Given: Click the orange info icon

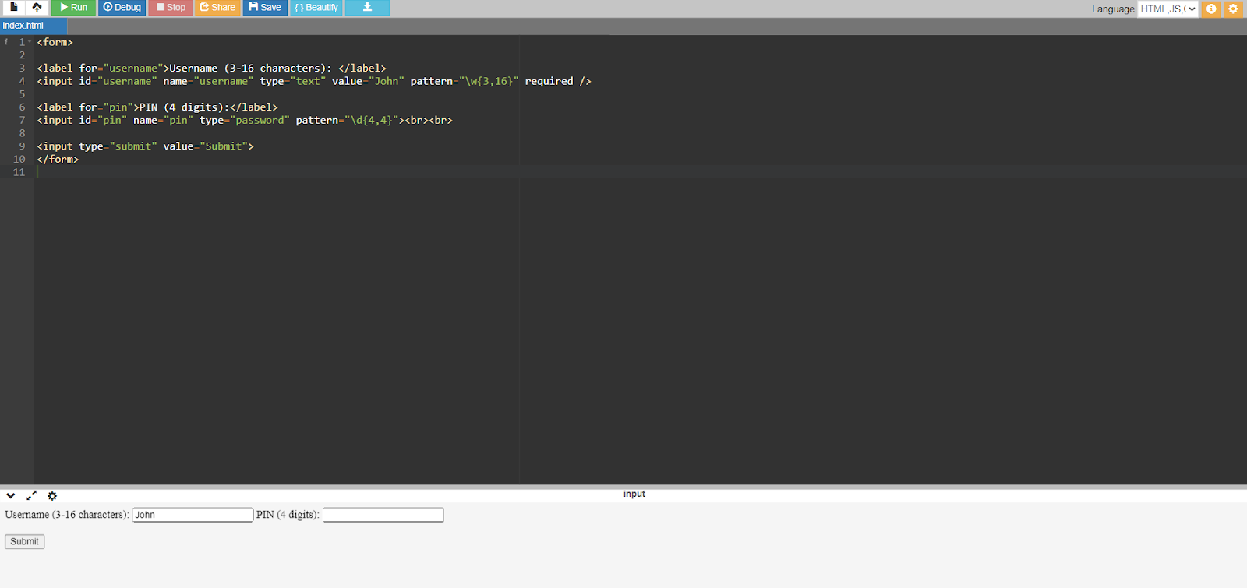Looking at the screenshot, I should (x=1211, y=9).
